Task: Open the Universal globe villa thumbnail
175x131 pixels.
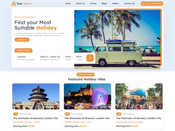Action: pos(139,96)
